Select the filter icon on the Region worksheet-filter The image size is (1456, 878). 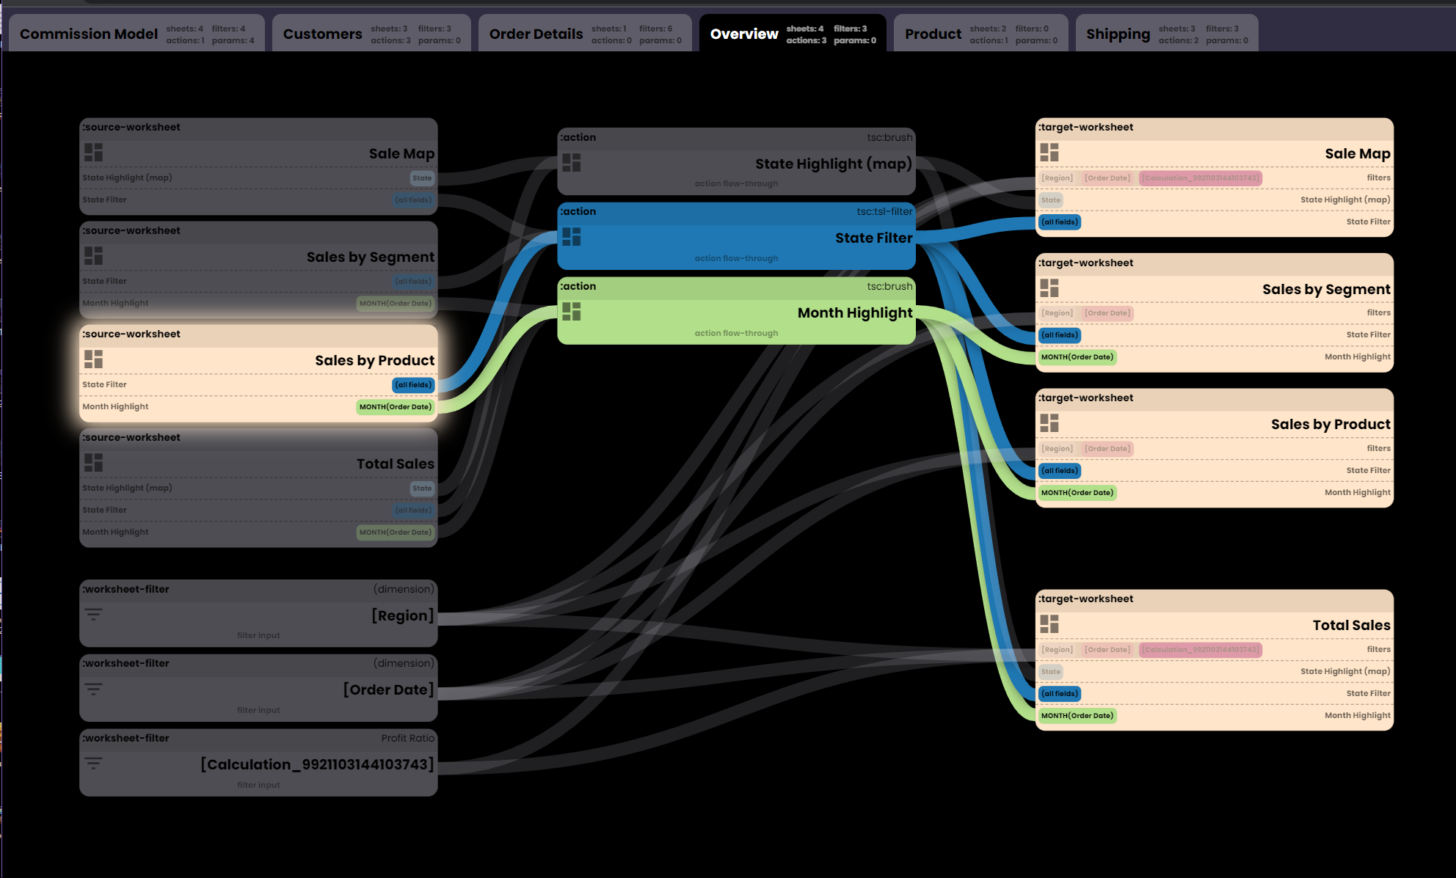pos(93,614)
